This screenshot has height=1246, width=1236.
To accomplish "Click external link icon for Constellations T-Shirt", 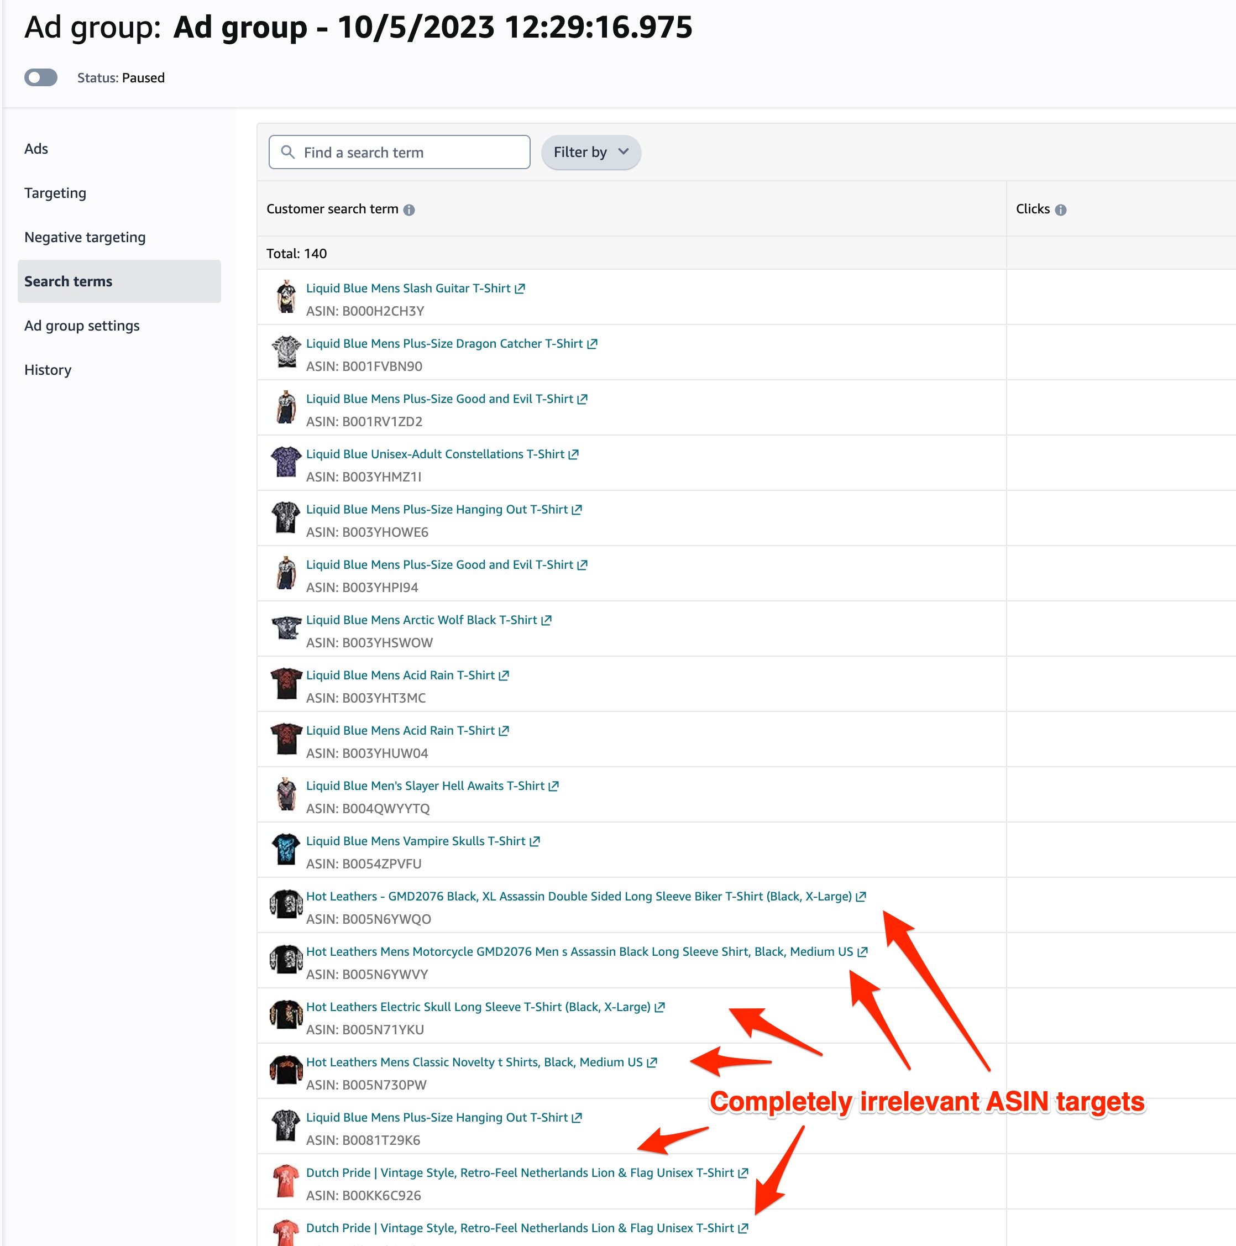I will click(x=573, y=454).
